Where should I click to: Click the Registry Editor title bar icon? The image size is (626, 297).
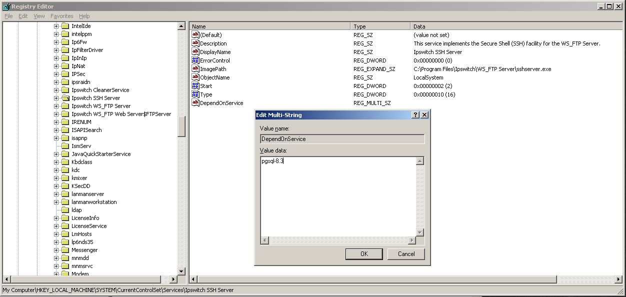tap(6, 6)
